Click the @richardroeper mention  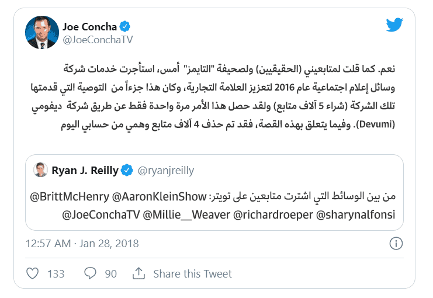[x=272, y=214]
